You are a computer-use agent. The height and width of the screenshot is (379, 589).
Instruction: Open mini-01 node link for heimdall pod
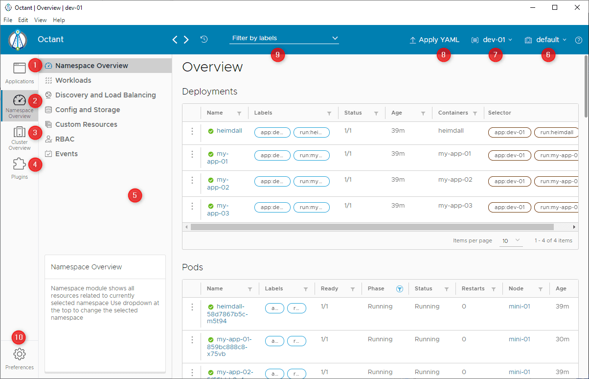click(520, 307)
